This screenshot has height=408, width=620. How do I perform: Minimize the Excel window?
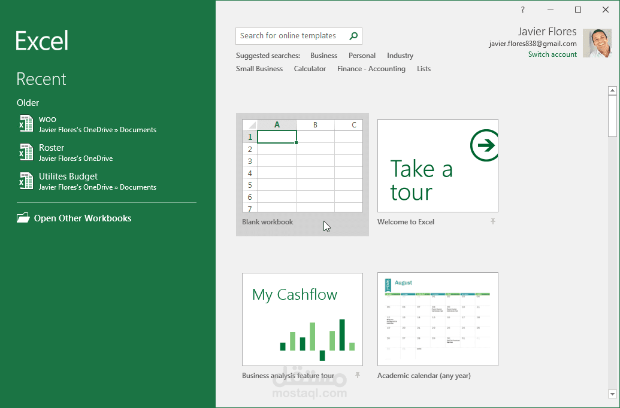[551, 10]
